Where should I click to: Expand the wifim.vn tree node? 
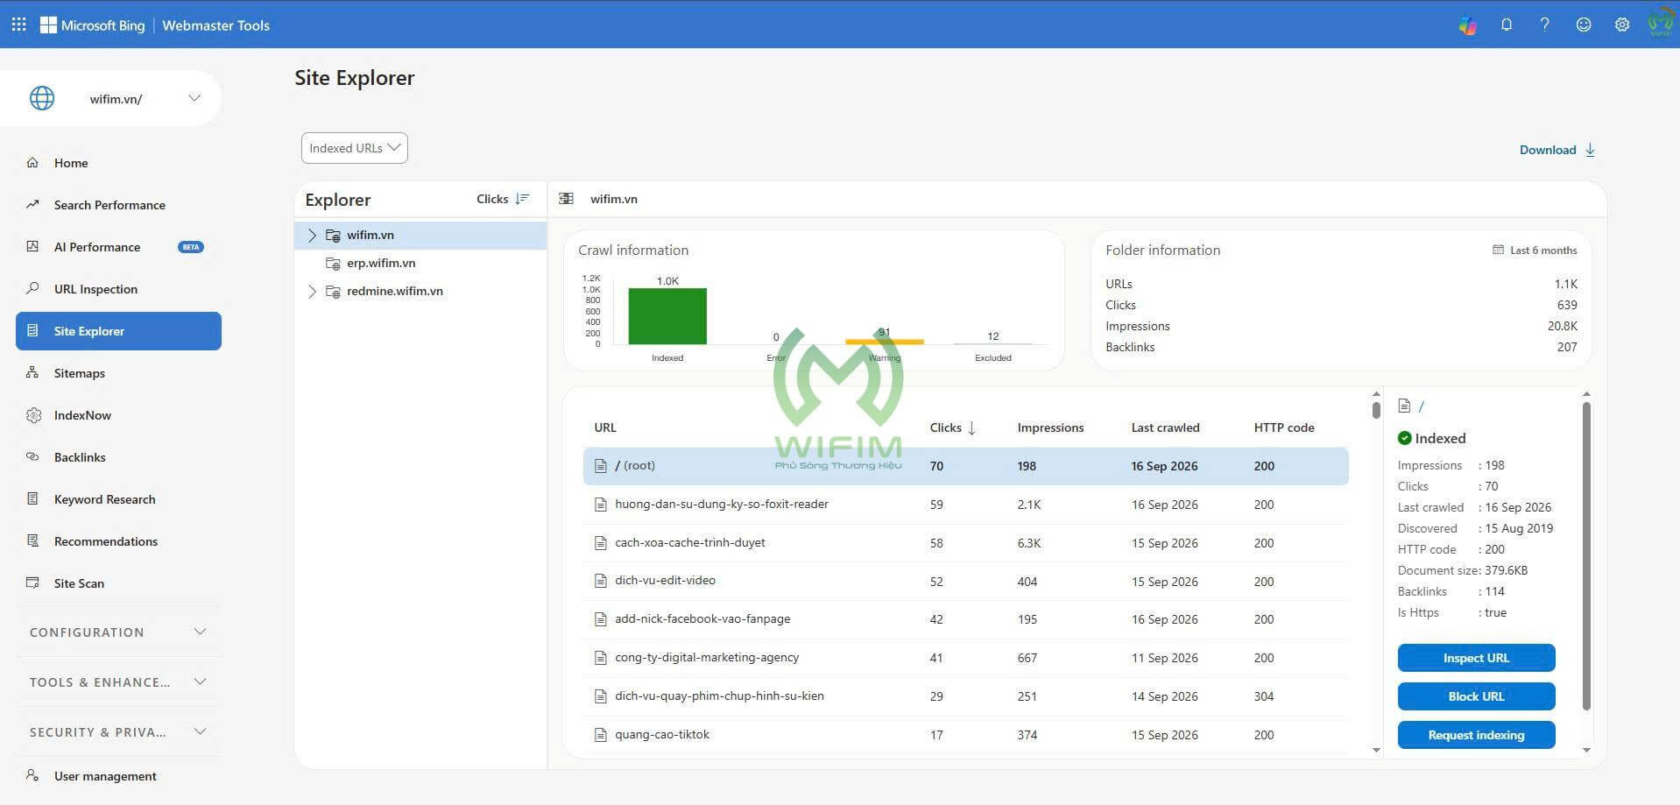click(312, 235)
